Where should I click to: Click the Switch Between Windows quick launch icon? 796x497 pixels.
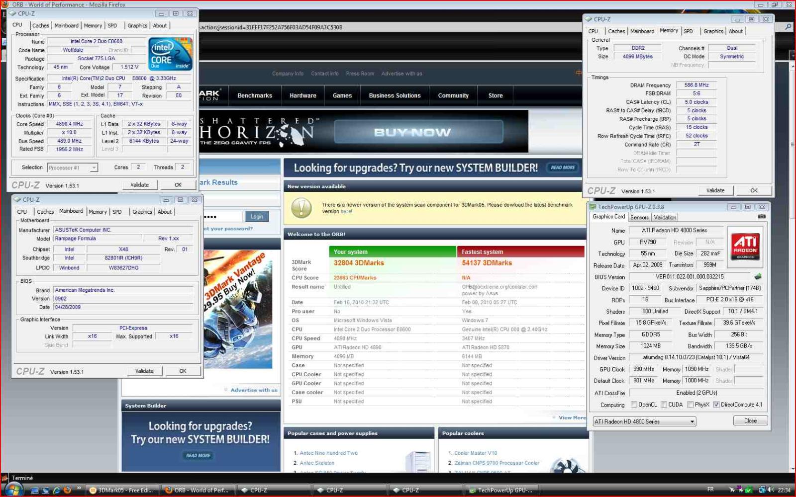pos(45,490)
